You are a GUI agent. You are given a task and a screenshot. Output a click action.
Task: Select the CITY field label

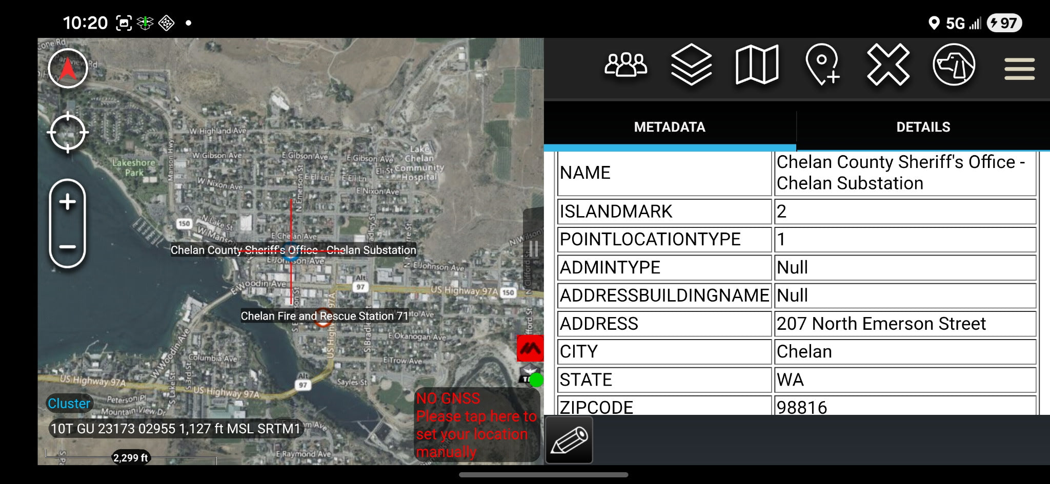tap(664, 352)
